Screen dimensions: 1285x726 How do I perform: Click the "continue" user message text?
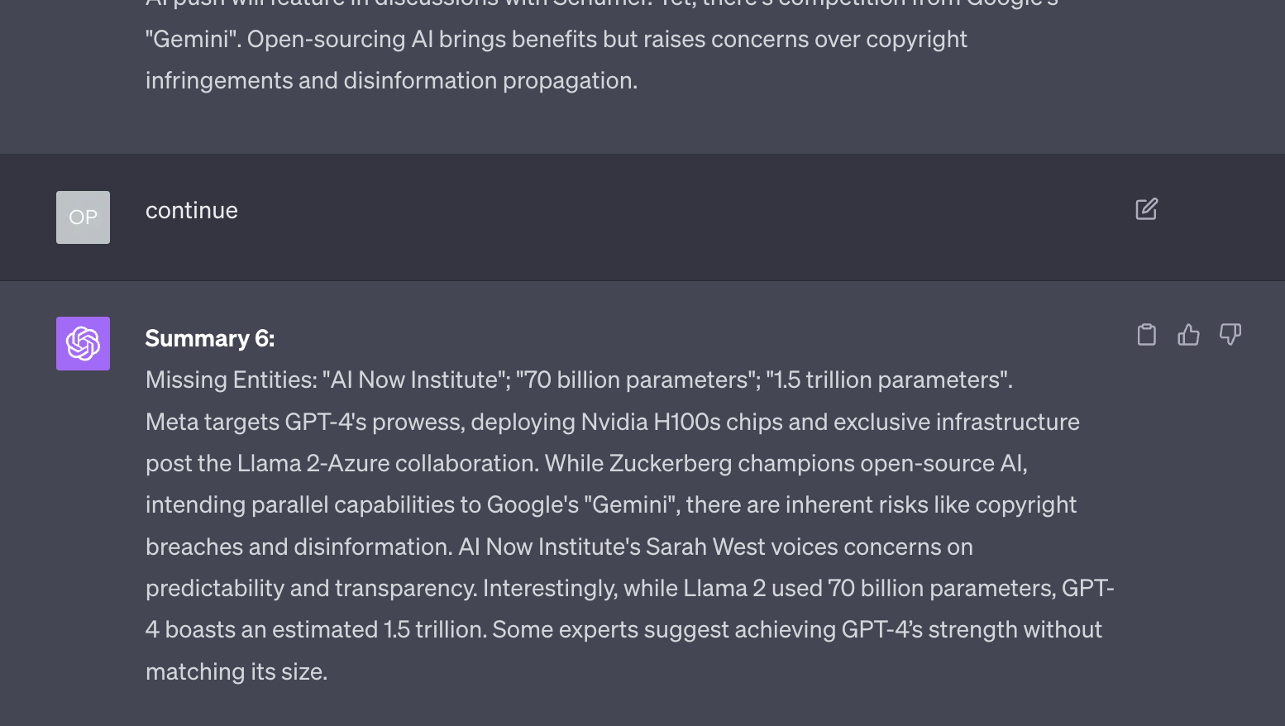192,210
